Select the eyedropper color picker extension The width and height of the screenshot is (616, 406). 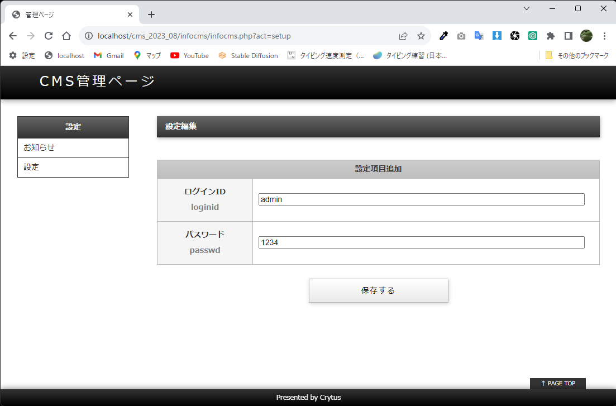443,35
